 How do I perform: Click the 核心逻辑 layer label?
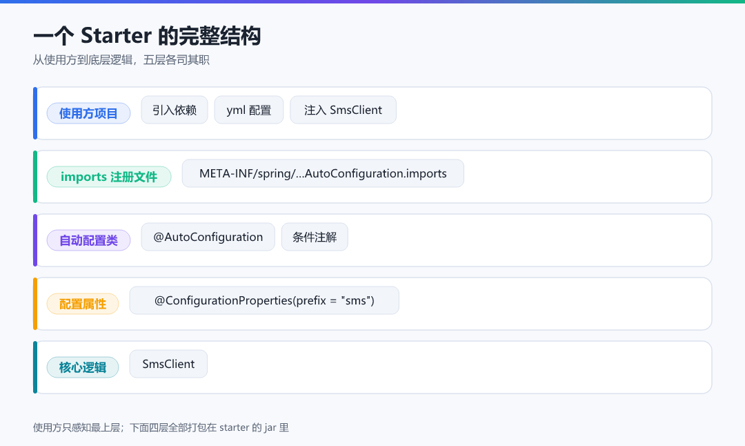tap(83, 367)
